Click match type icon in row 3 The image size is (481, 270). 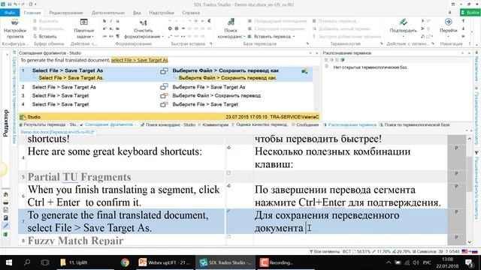[164, 96]
